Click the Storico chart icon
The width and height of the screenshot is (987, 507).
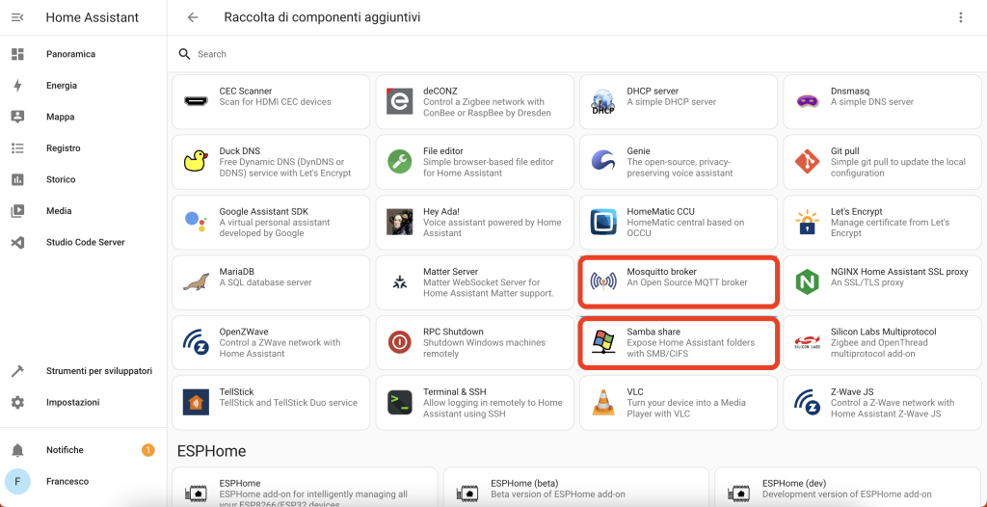coord(17,179)
